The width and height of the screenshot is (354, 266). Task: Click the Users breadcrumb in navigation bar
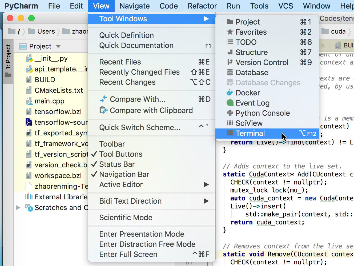[46, 31]
